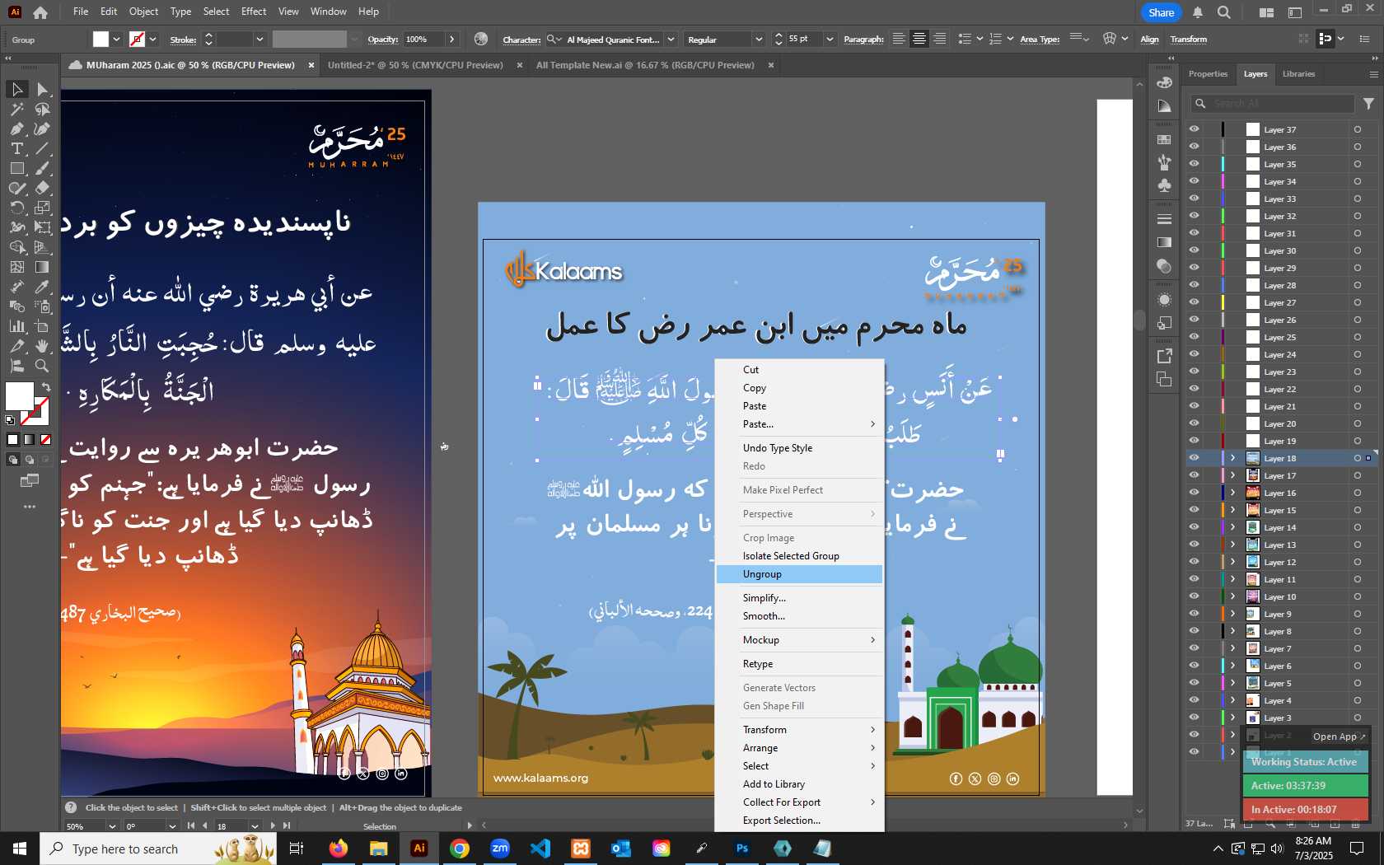Click the Recolor Artwork globe icon

pos(481,39)
